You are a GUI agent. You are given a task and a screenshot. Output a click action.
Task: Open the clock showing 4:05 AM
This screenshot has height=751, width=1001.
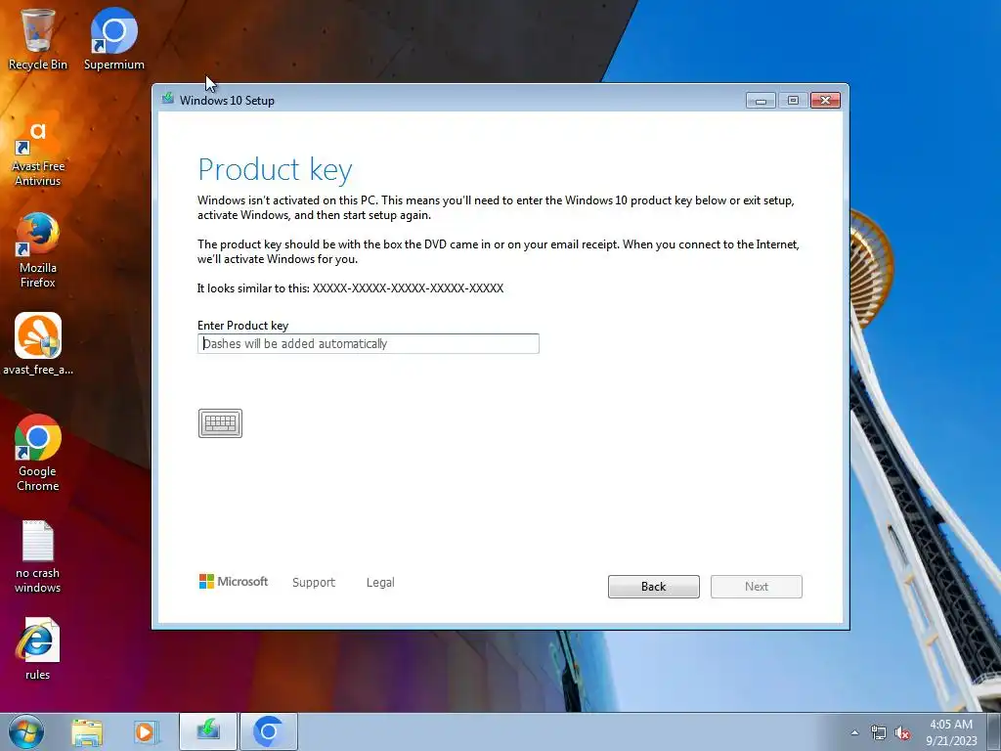click(951, 732)
